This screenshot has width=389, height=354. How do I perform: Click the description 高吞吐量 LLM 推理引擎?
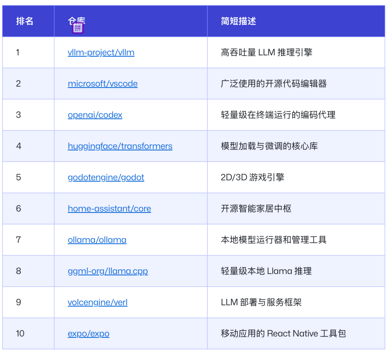click(x=266, y=53)
